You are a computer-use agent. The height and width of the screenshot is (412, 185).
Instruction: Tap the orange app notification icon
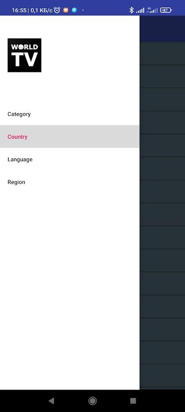click(x=66, y=10)
